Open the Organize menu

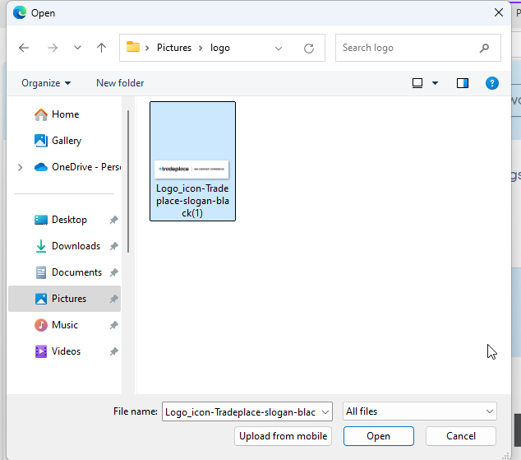(x=46, y=83)
